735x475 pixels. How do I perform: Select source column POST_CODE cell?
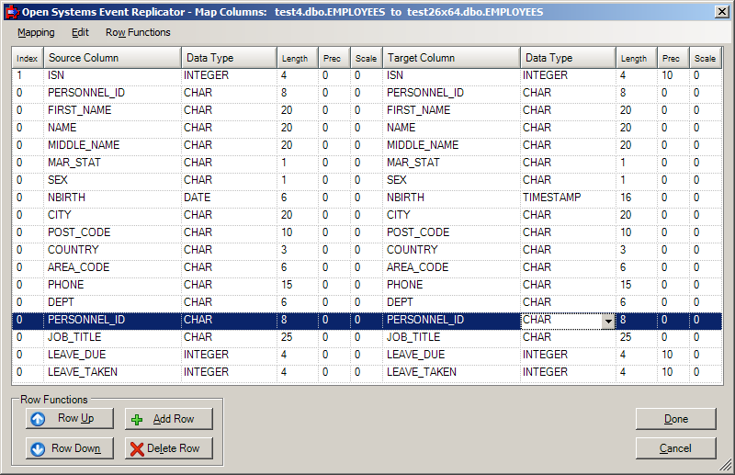[x=112, y=232]
